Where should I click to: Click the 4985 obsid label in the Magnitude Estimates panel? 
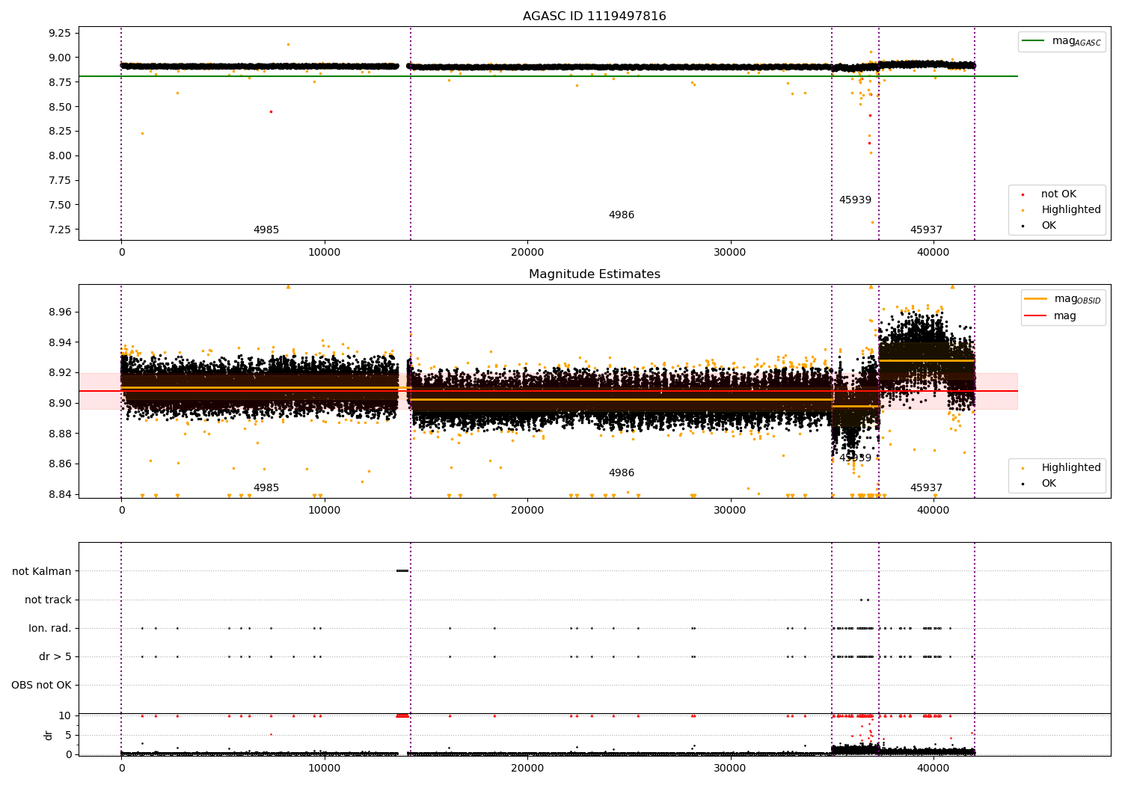pyautogui.click(x=266, y=488)
